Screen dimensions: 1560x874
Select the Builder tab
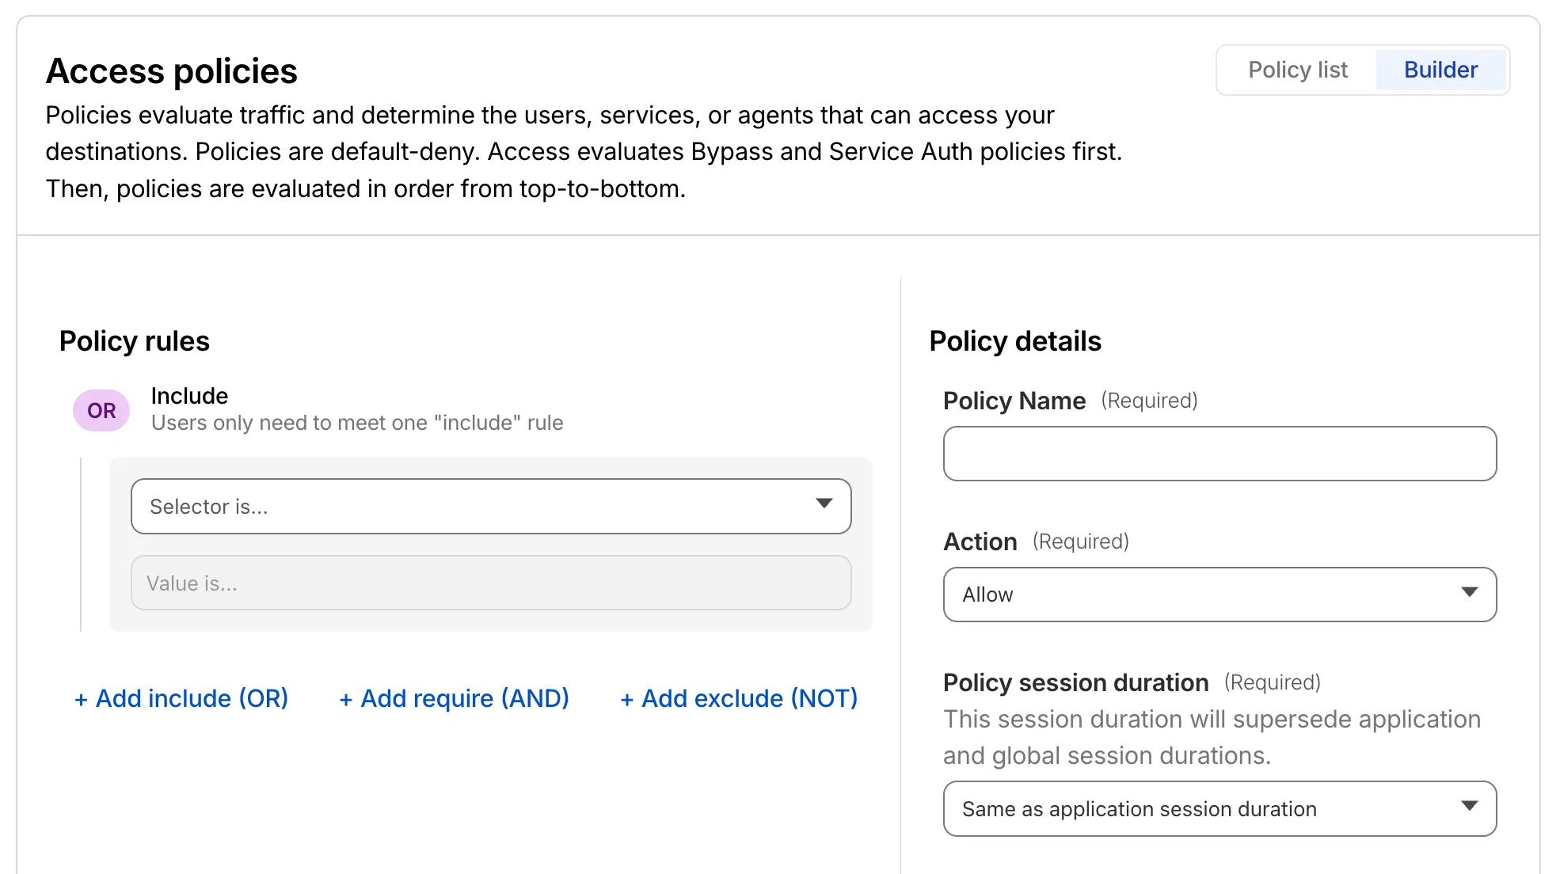[1440, 70]
